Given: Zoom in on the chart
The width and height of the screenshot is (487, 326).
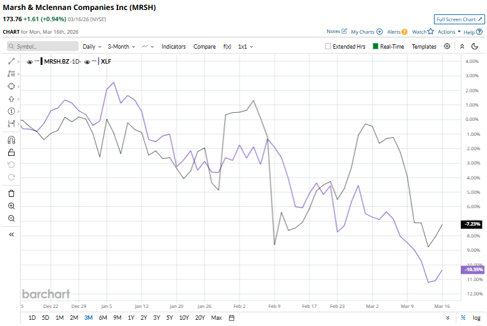Looking at the screenshot, I should (x=11, y=206).
